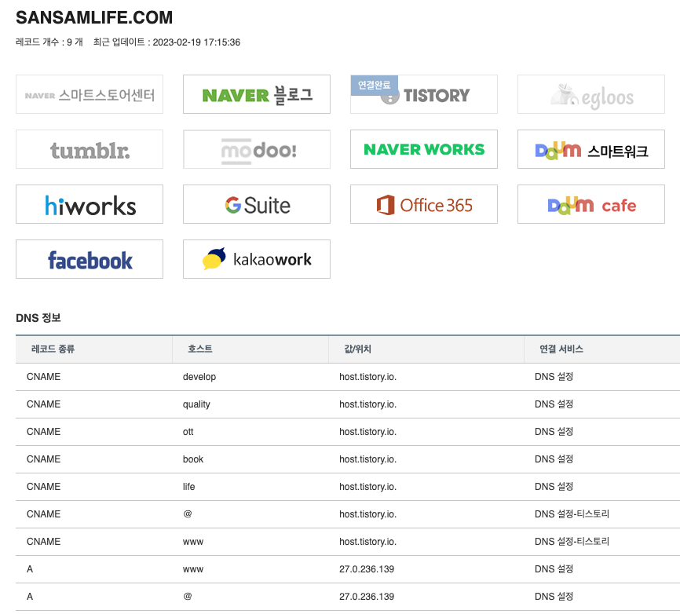The image size is (680, 614).
Task: Click @ host in the A record row
Action: pyautogui.click(x=188, y=596)
